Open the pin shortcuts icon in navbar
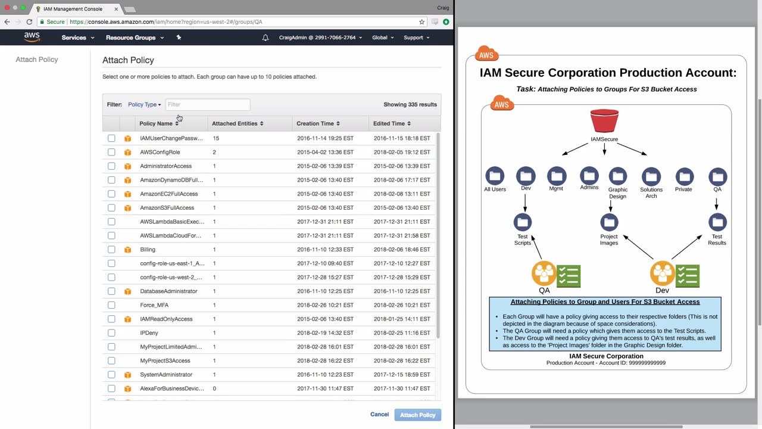Image resolution: width=762 pixels, height=429 pixels. [179, 38]
